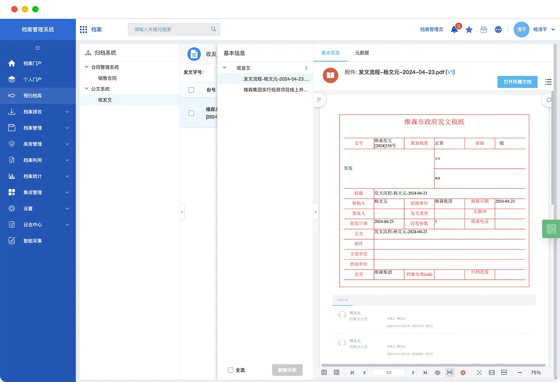The image size is (560, 382).
Task: Expand the 档案管理 sidebar menu
Action: tap(67, 128)
